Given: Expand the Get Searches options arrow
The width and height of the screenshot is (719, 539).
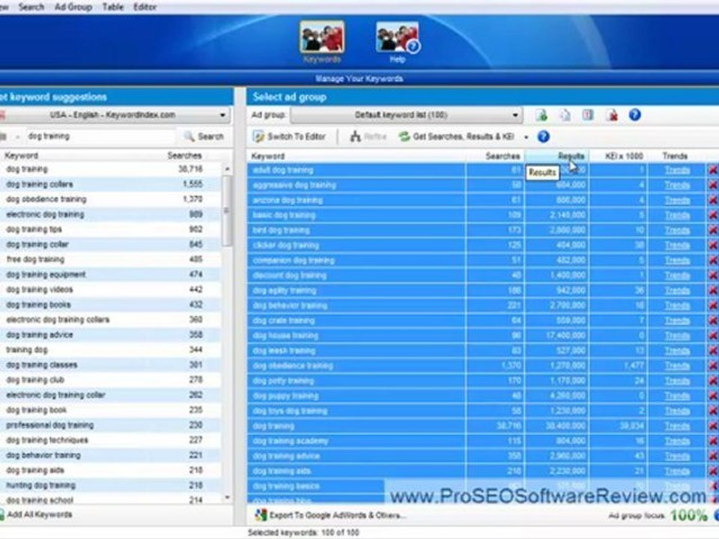Looking at the screenshot, I should coord(527,137).
